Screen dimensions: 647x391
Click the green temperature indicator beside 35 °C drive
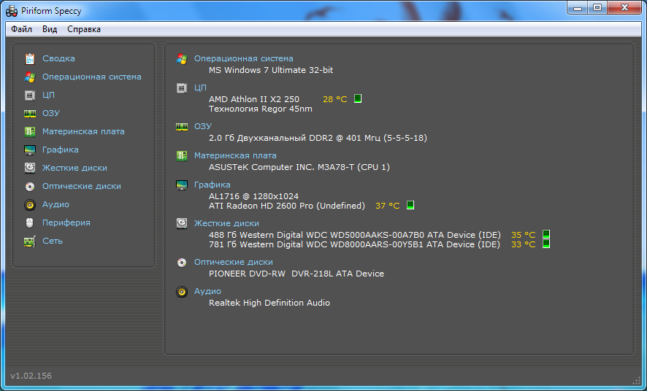pos(546,234)
